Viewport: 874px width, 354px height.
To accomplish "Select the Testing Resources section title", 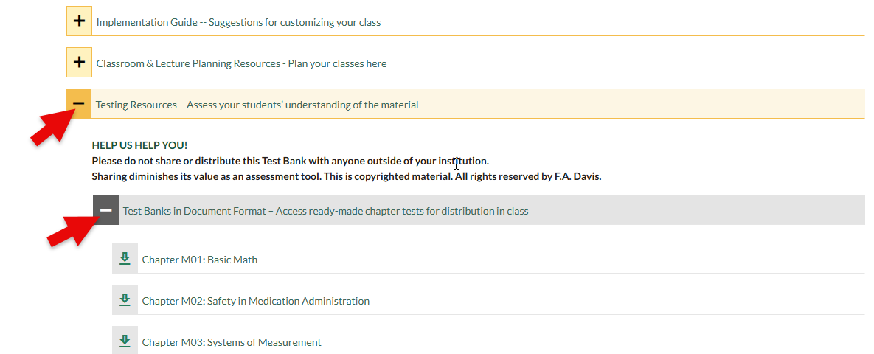I will (x=257, y=105).
